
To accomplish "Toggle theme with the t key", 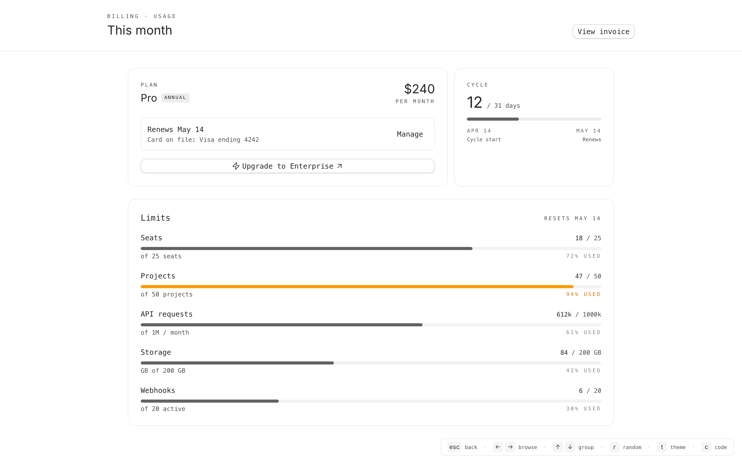I will point(662,447).
